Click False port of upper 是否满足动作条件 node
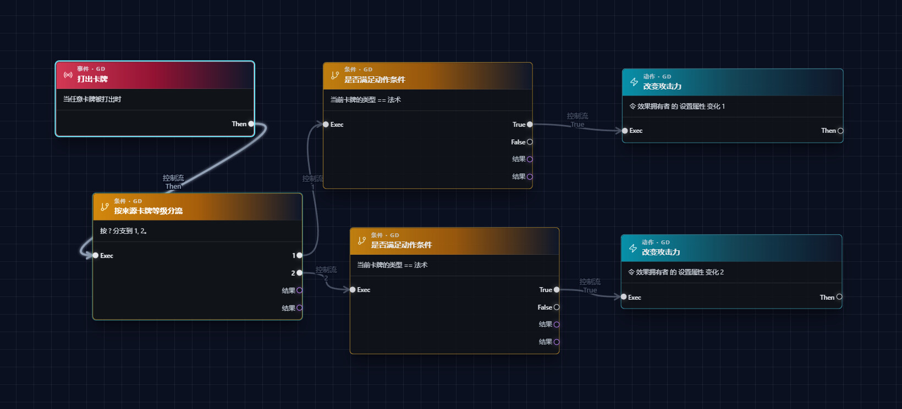 [x=530, y=142]
